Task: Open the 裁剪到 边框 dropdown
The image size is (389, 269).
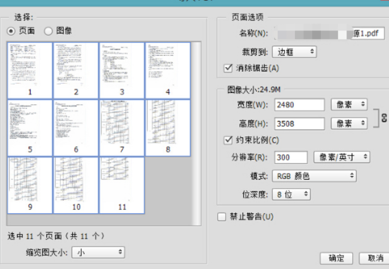Action: pos(294,52)
